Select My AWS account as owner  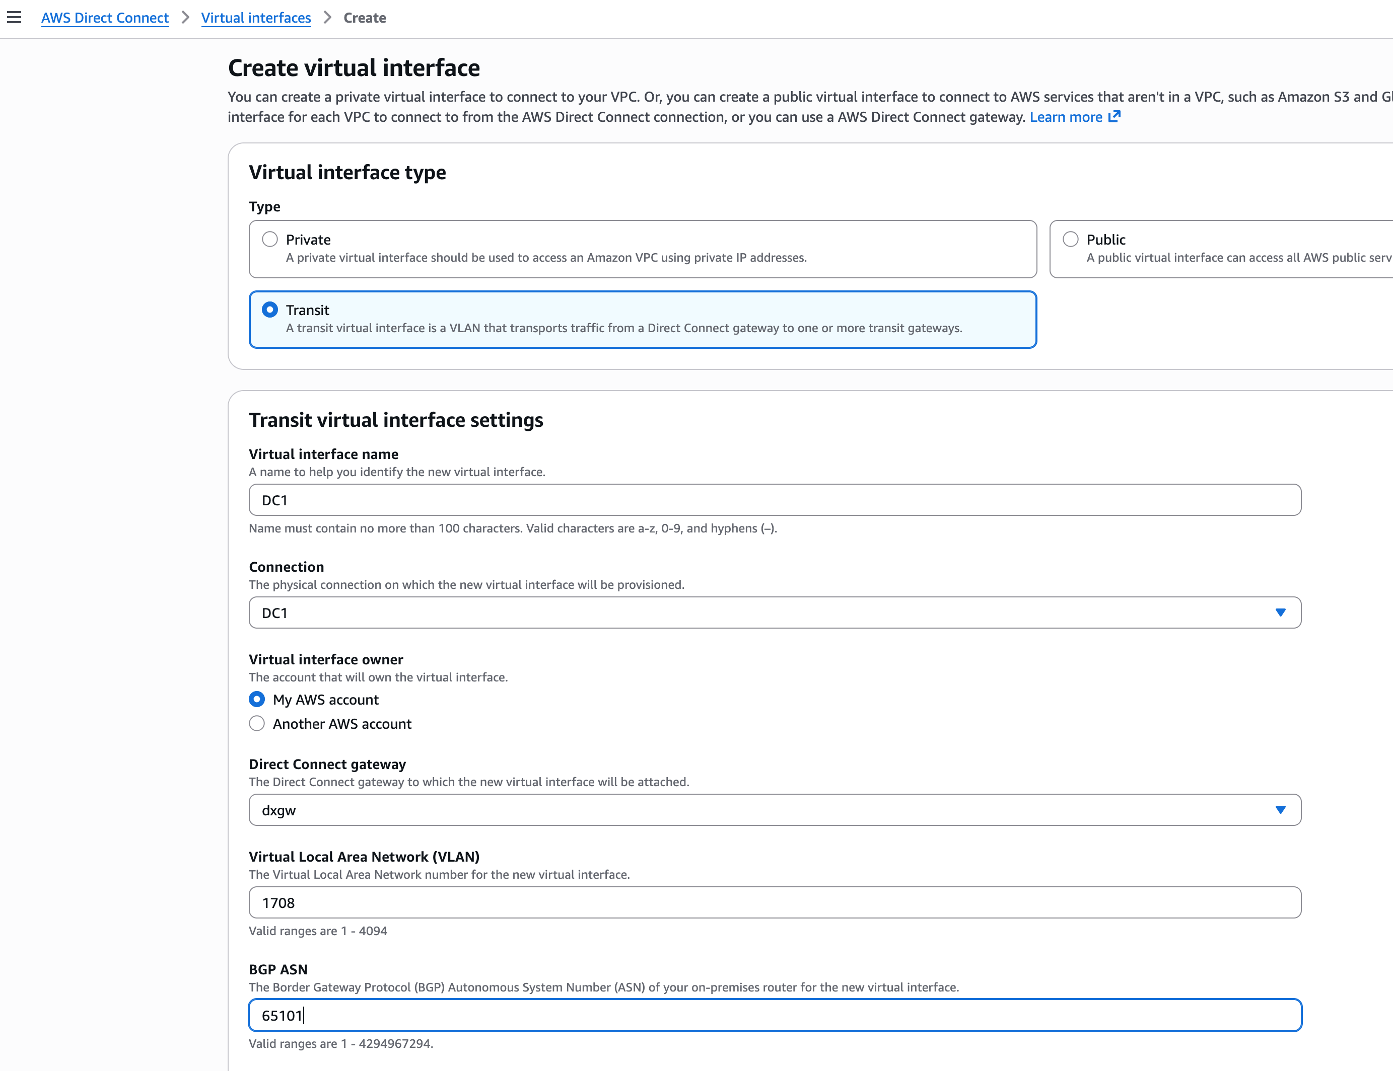256,700
